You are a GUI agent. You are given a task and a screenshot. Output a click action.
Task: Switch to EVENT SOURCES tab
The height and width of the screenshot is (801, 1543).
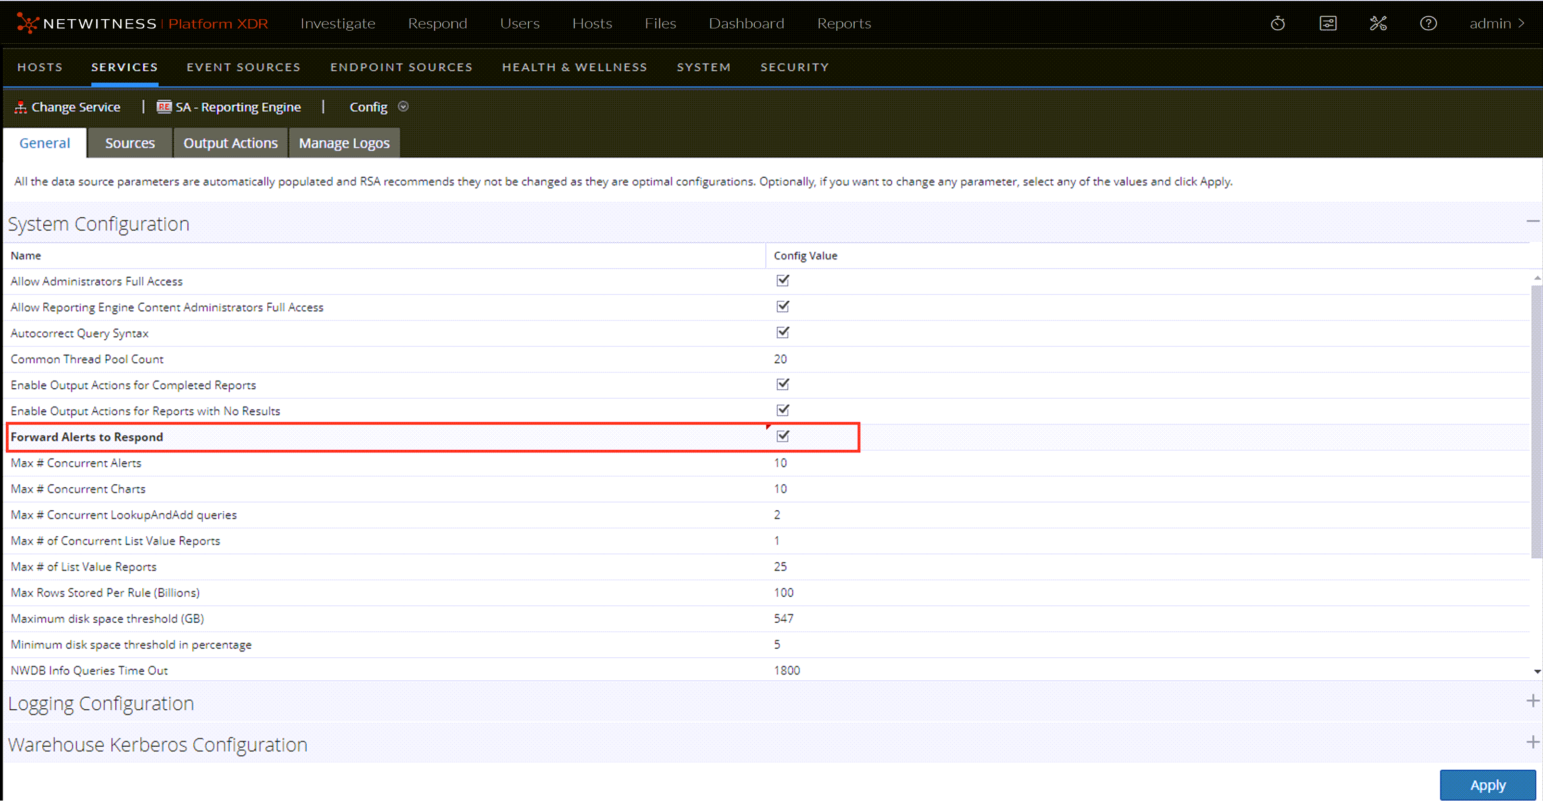click(243, 67)
